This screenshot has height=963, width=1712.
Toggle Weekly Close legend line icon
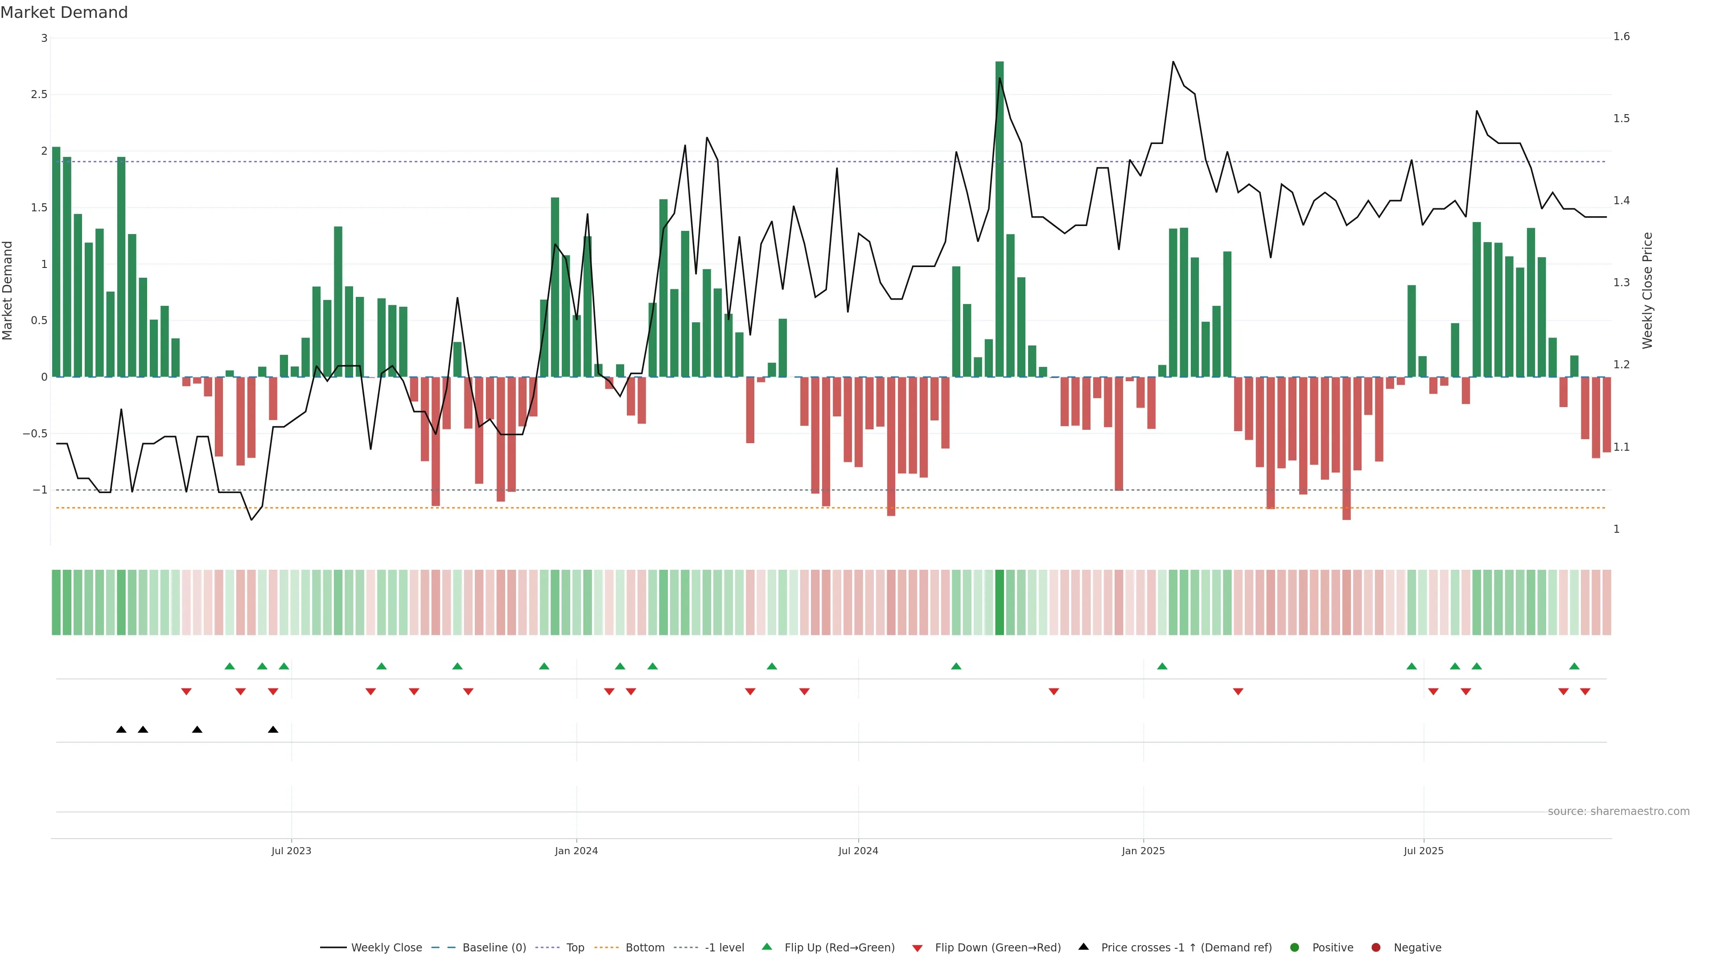click(x=333, y=948)
